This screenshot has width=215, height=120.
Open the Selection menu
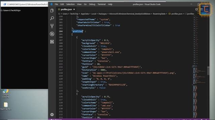coord(71,4)
